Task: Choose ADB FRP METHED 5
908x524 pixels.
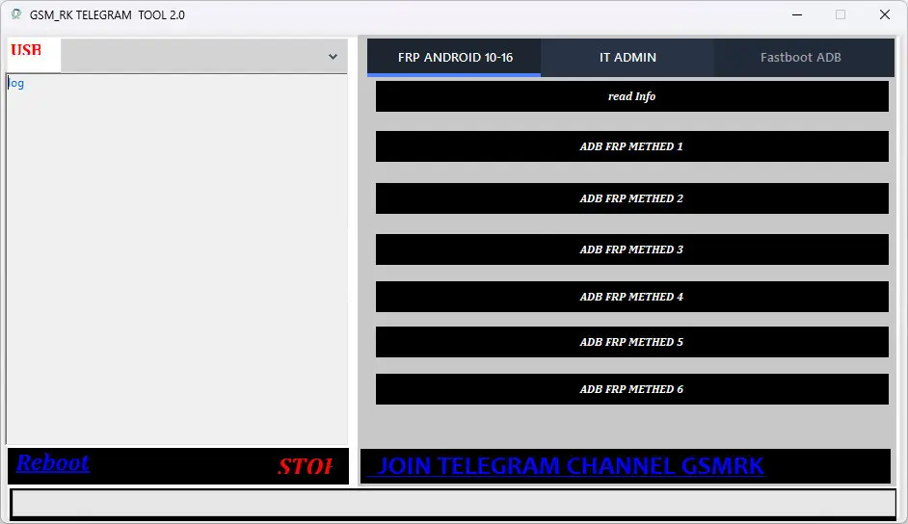Action: pyautogui.click(x=631, y=342)
